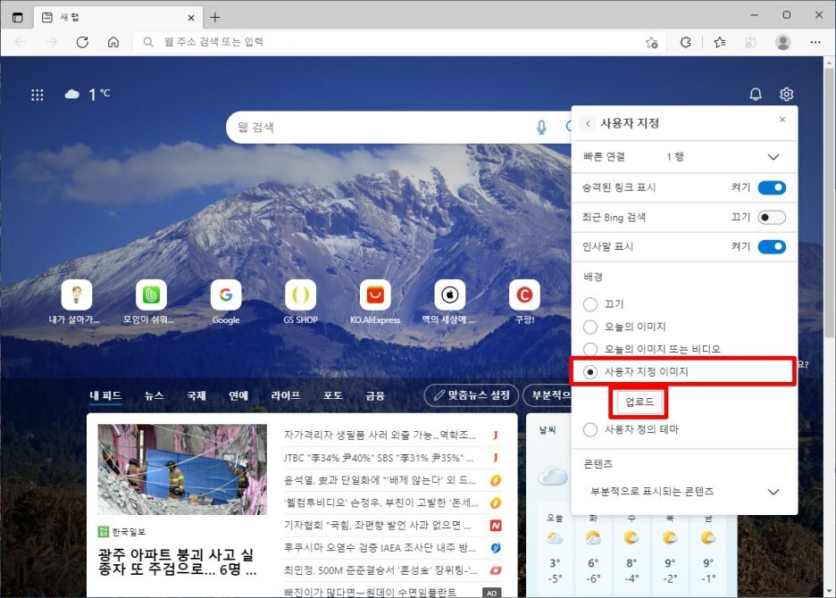Screen dimensions: 836x598
Task: Select 오늘의 이미지 또는 비디오 radio option
Action: click(590, 349)
